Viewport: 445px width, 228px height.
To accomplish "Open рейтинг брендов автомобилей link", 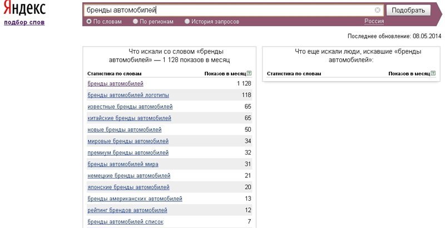I will point(127,210).
